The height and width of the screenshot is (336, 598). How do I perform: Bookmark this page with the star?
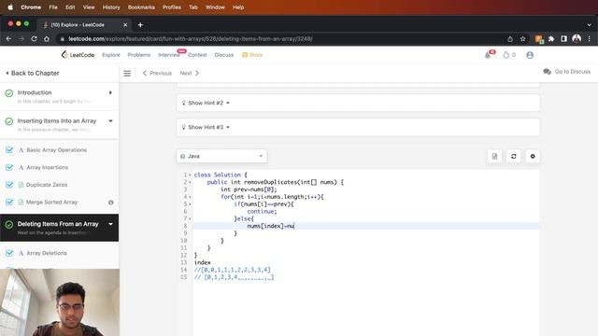click(523, 39)
